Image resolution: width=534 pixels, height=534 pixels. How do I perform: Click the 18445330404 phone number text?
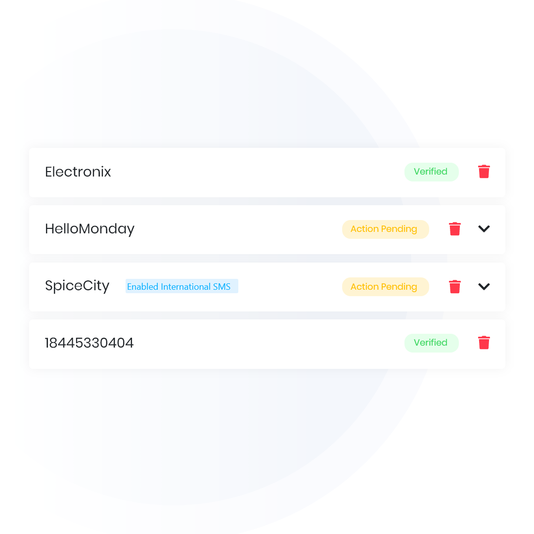click(89, 343)
